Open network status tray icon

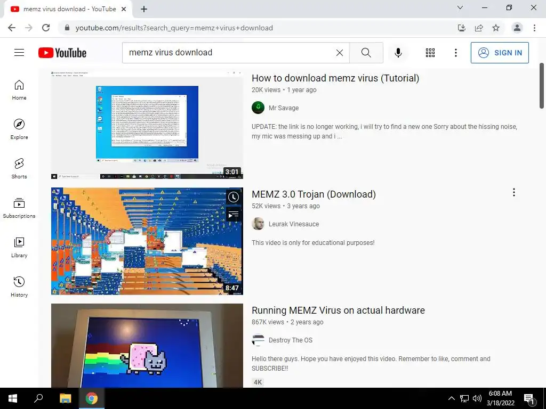pos(464,398)
